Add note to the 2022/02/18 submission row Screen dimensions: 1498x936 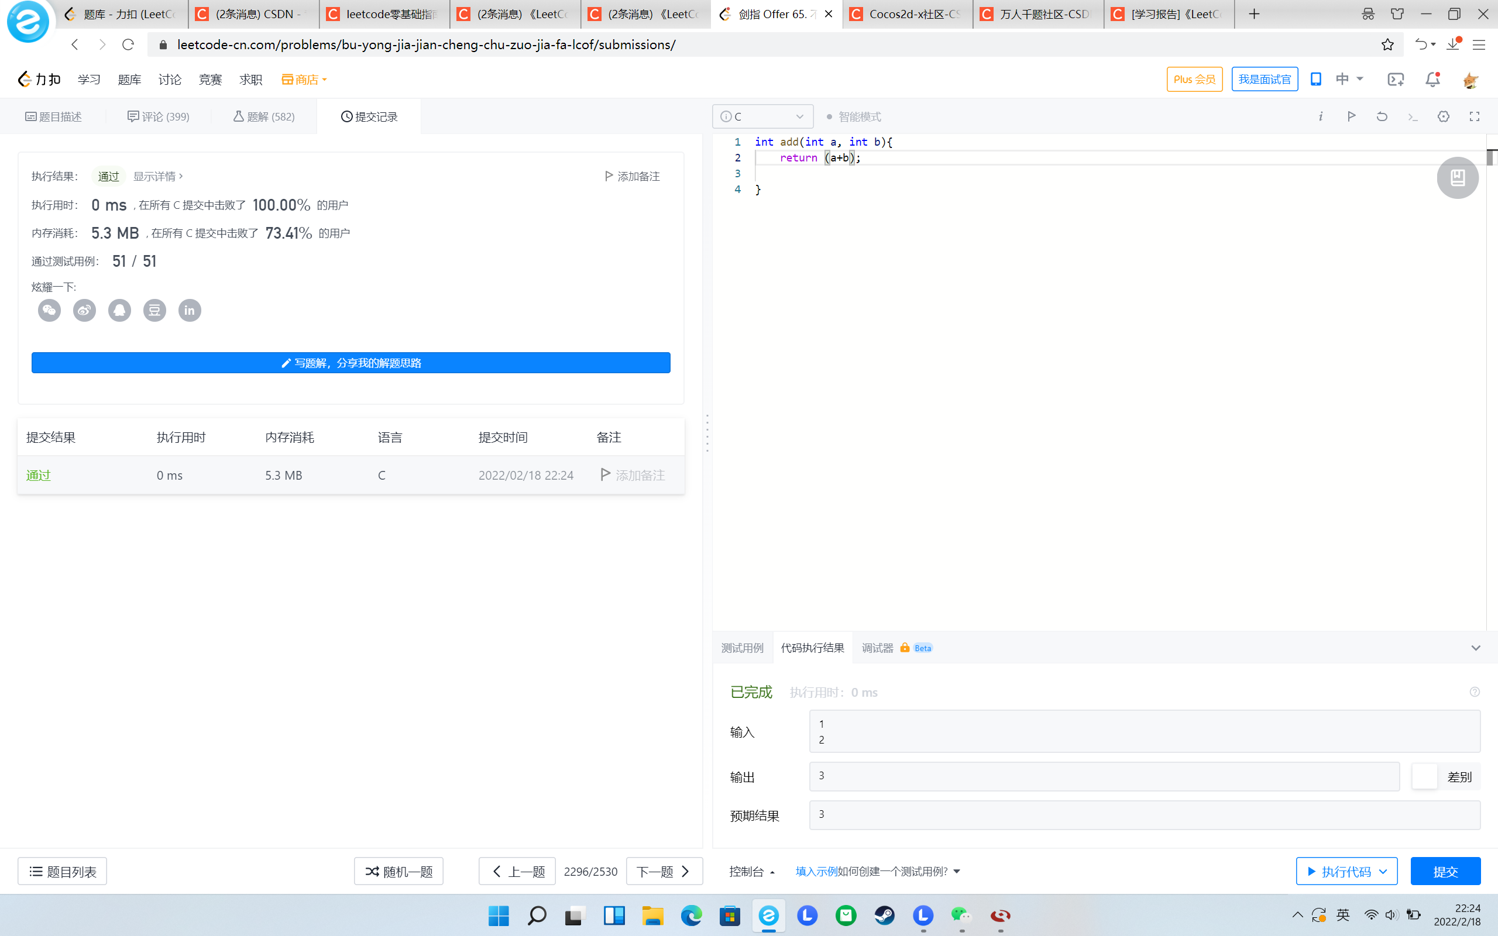point(633,475)
